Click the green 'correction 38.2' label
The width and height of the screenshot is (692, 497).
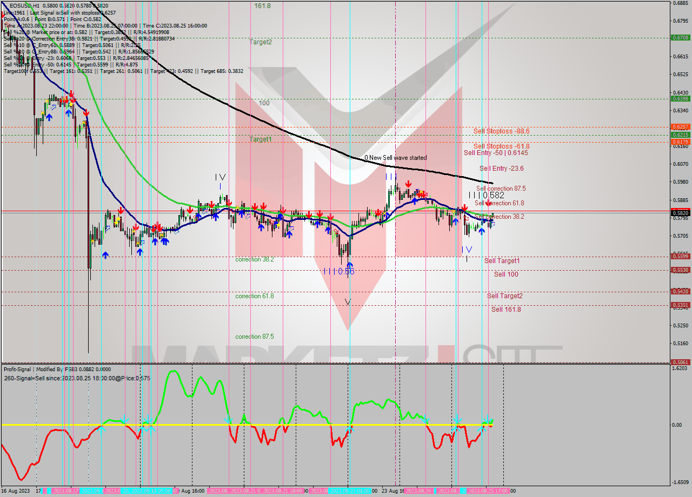click(255, 259)
